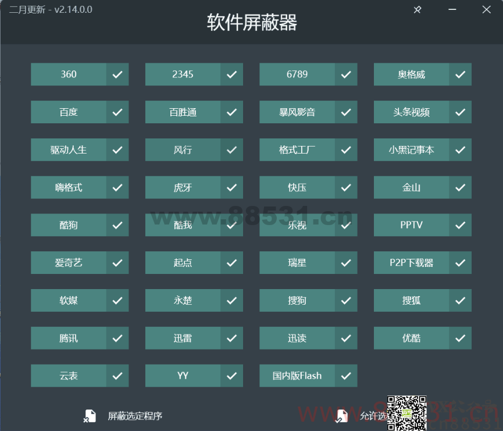Viewport: 503px width, 431px height.
Task: Toggle the 国内版Flash checkmark
Action: (x=346, y=376)
